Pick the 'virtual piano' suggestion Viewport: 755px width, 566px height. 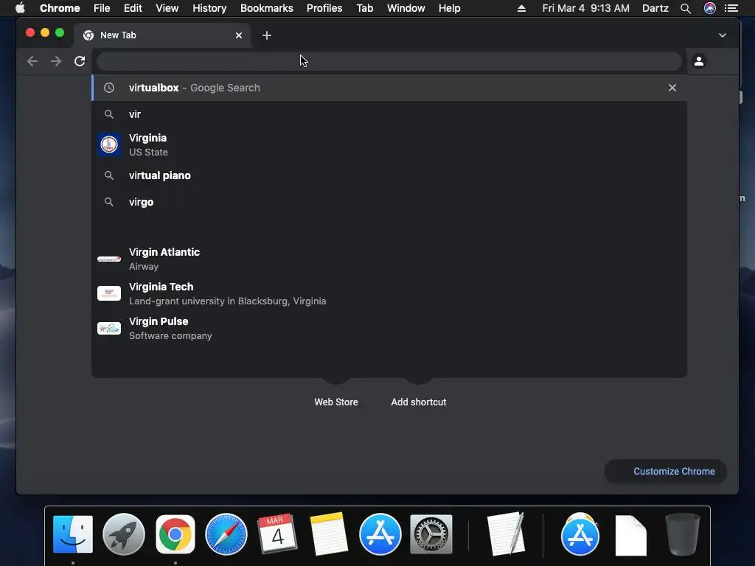coord(389,175)
